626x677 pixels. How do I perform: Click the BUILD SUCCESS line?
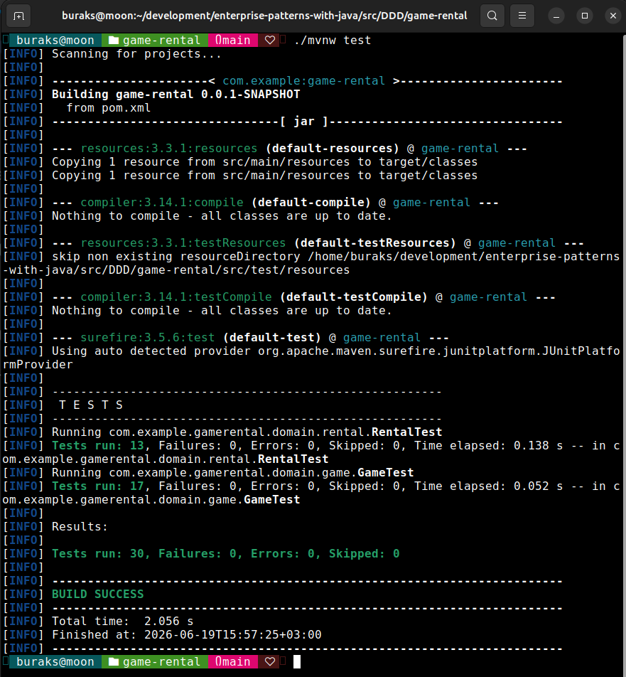[97, 594]
